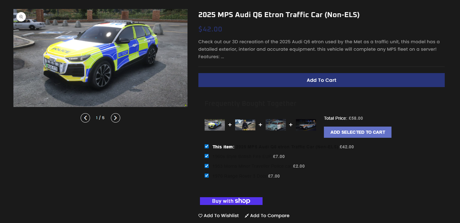Click the 1953 Morris Minor Traveller Police car link
This screenshot has width=460, height=223.
pos(252,166)
